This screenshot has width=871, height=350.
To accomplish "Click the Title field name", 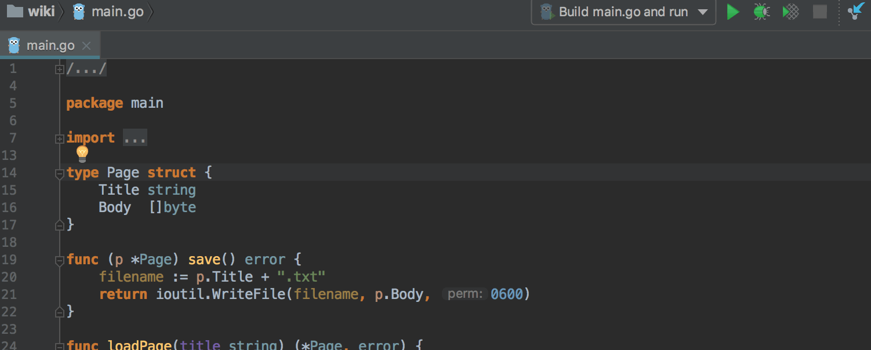I will (x=119, y=190).
